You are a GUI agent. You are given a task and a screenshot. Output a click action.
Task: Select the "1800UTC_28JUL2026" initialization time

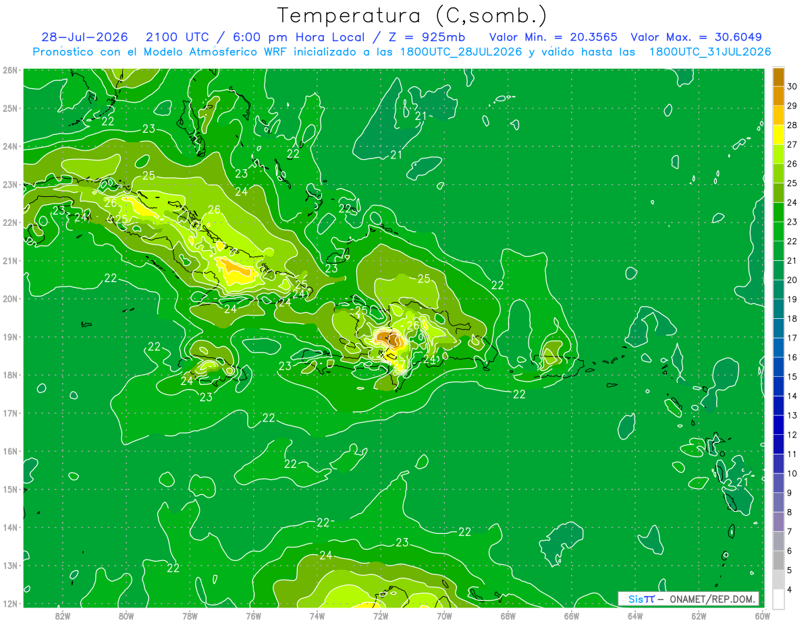pos(461,52)
